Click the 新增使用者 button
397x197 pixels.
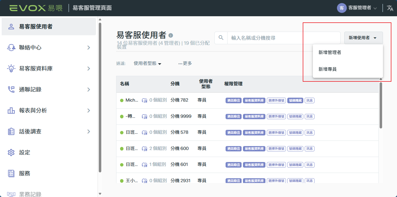[x=363, y=38]
